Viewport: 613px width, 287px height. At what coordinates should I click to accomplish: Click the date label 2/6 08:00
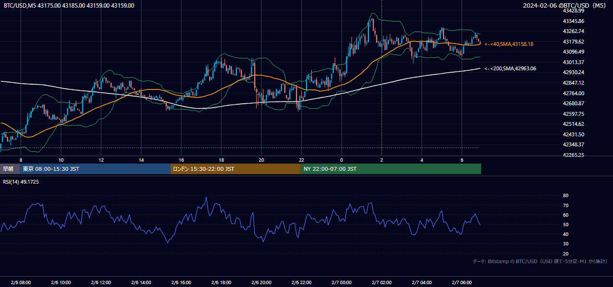[21, 282]
